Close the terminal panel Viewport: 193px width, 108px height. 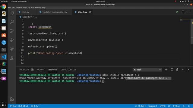pos(188,70)
